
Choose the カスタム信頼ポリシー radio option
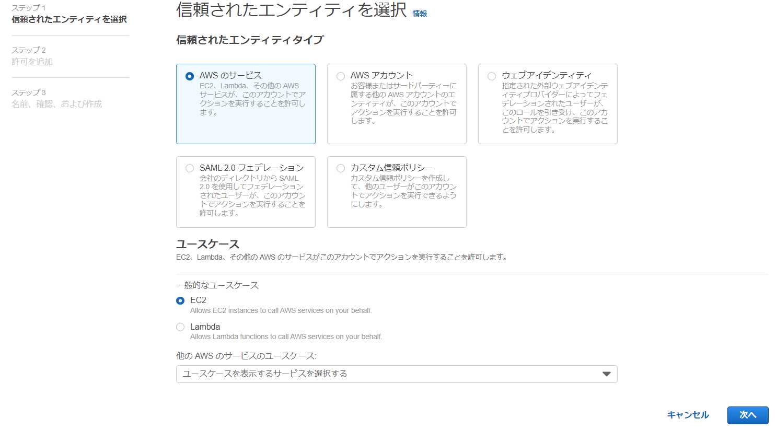pyautogui.click(x=341, y=168)
